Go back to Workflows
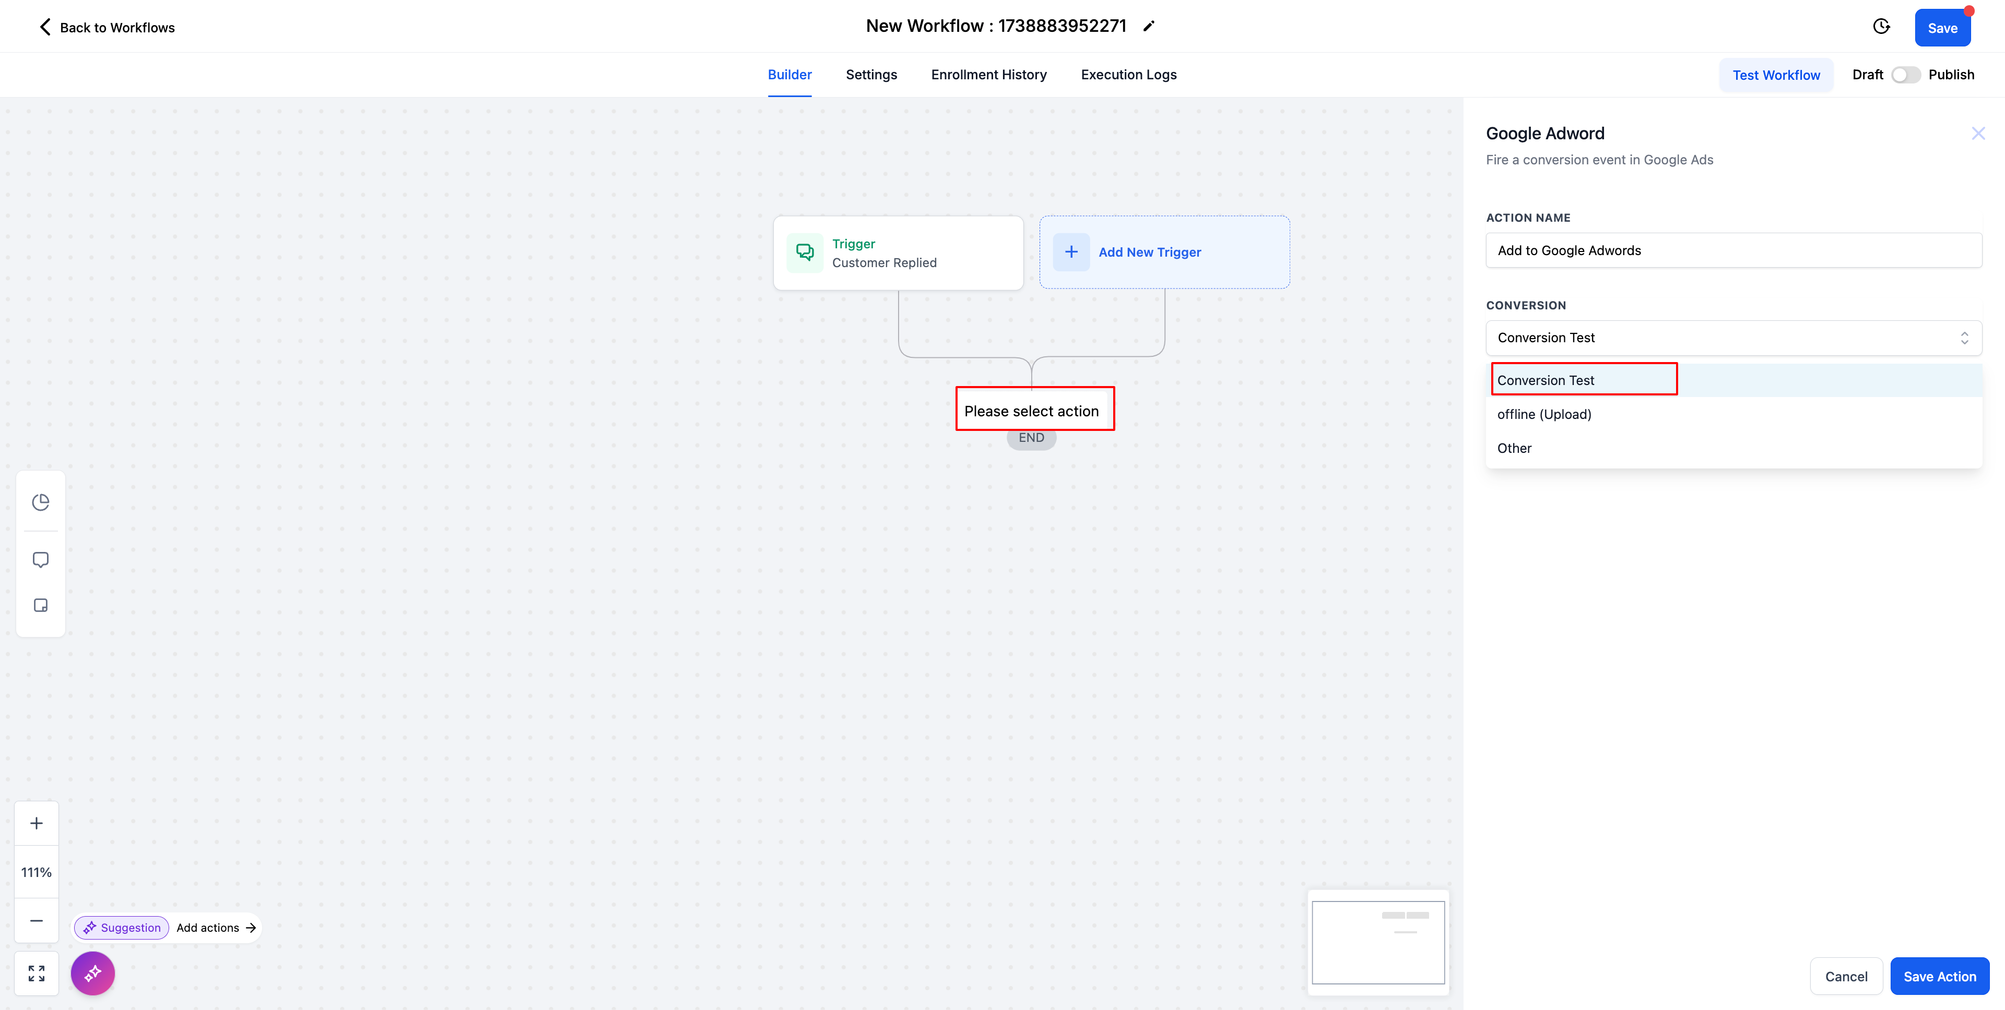 coord(105,27)
